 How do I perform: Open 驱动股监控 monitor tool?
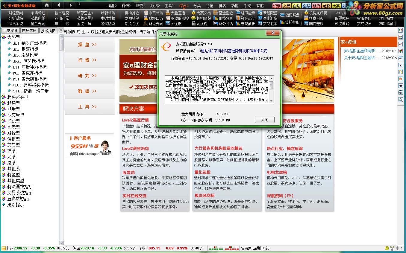[177, 18]
